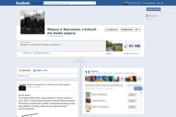Click the post author avatar thumbnail
The height and width of the screenshot is (117, 176).
click(22, 87)
